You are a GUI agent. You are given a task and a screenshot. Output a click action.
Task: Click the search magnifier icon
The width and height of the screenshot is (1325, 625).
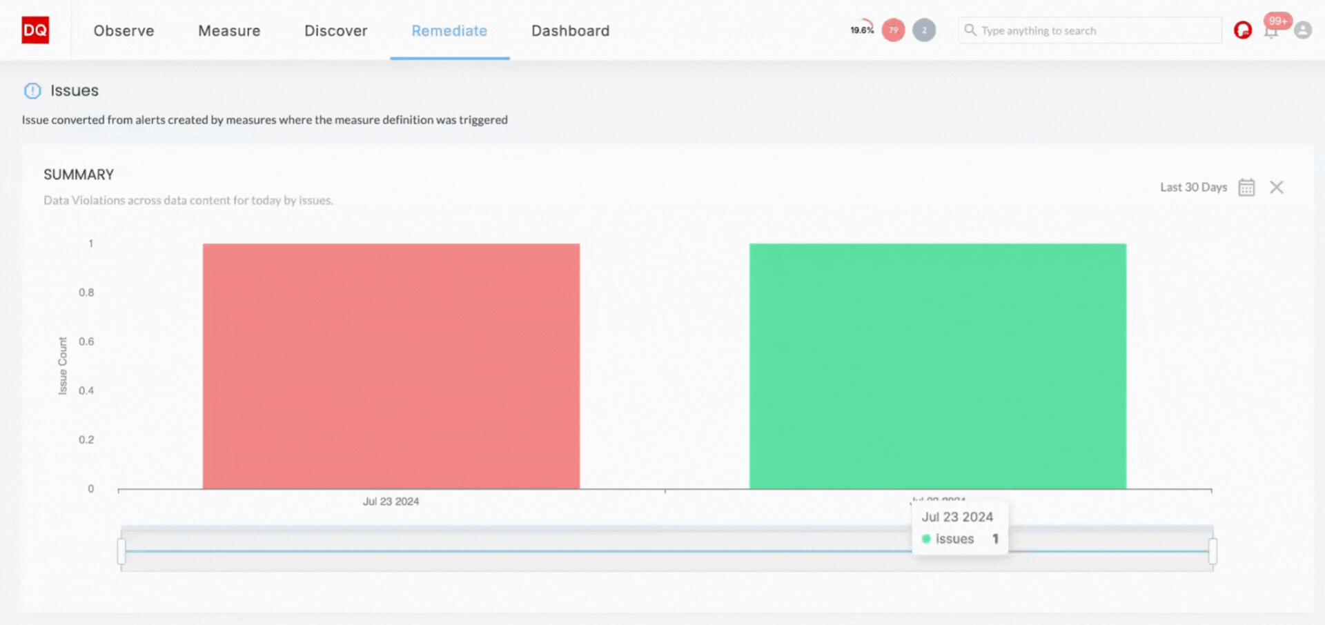coord(970,30)
